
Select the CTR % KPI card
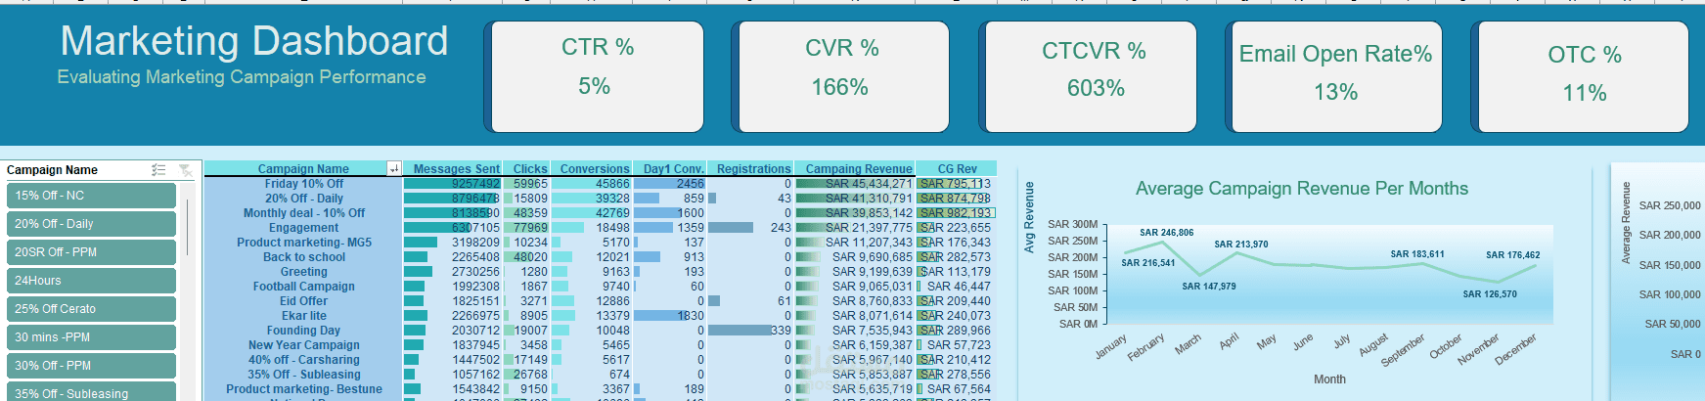pos(595,76)
